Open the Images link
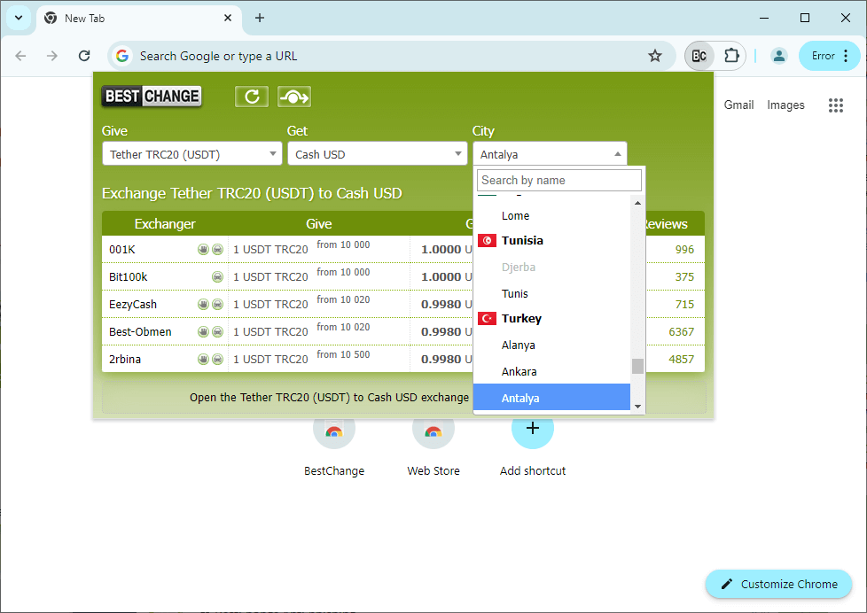 click(785, 105)
